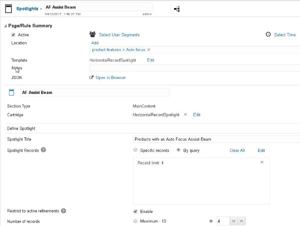The image size is (300, 226).
Task: Go to Spotlights breadcrumb link
Action: pyautogui.click(x=27, y=8)
